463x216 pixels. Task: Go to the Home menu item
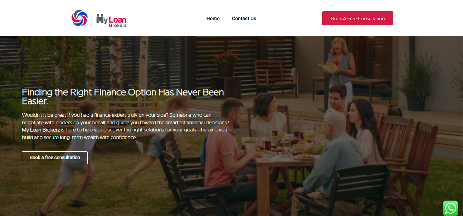(x=213, y=18)
